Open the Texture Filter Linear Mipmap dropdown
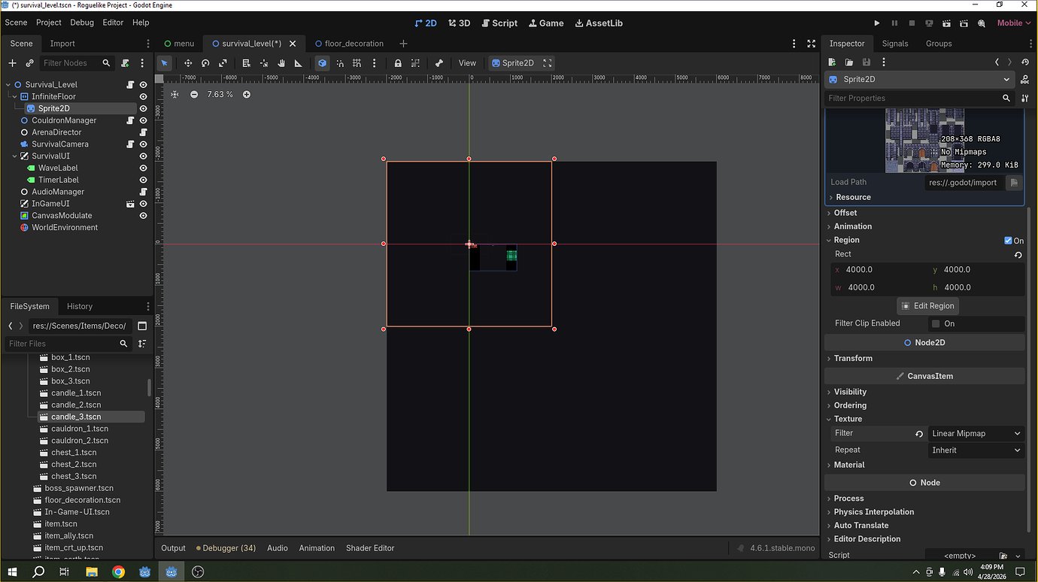 click(975, 433)
